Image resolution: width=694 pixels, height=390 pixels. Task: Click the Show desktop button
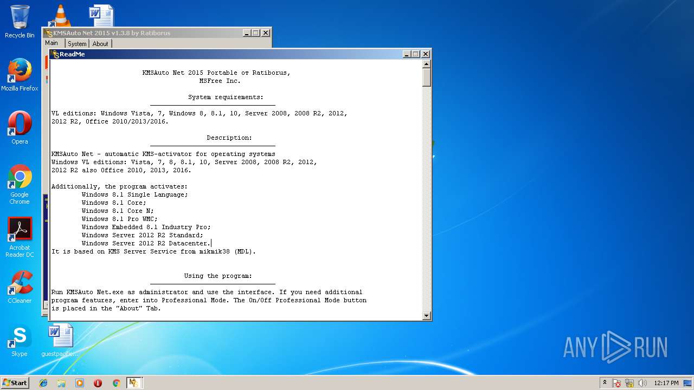pos(688,383)
